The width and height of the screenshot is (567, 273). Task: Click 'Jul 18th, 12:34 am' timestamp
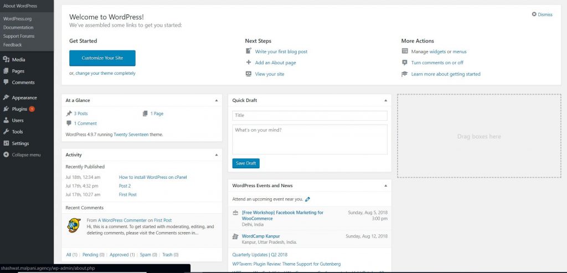click(x=83, y=177)
